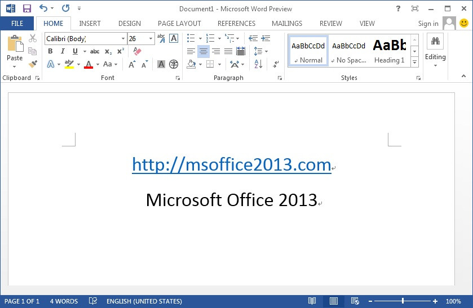The width and height of the screenshot is (473, 308).
Task: Switch to the DESIGN tab
Action: 130,23
